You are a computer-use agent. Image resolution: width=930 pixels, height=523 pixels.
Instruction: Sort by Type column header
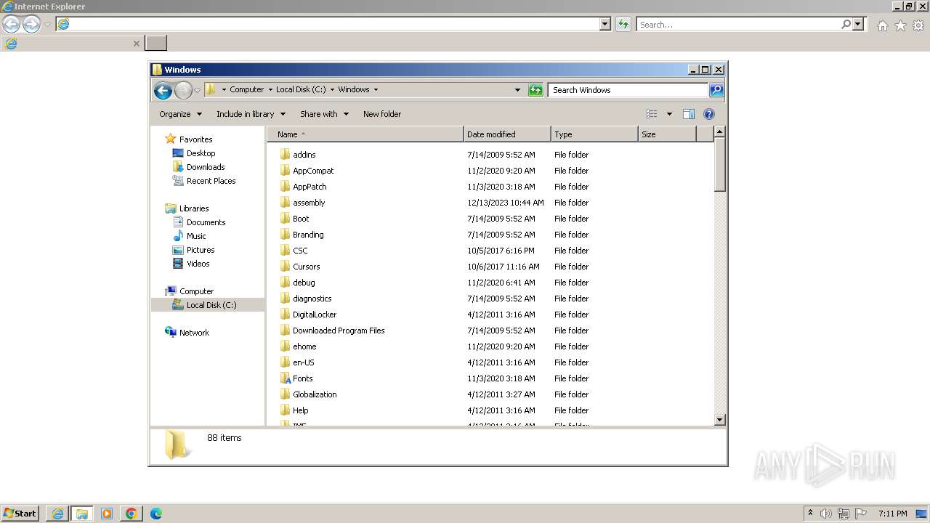pos(594,134)
